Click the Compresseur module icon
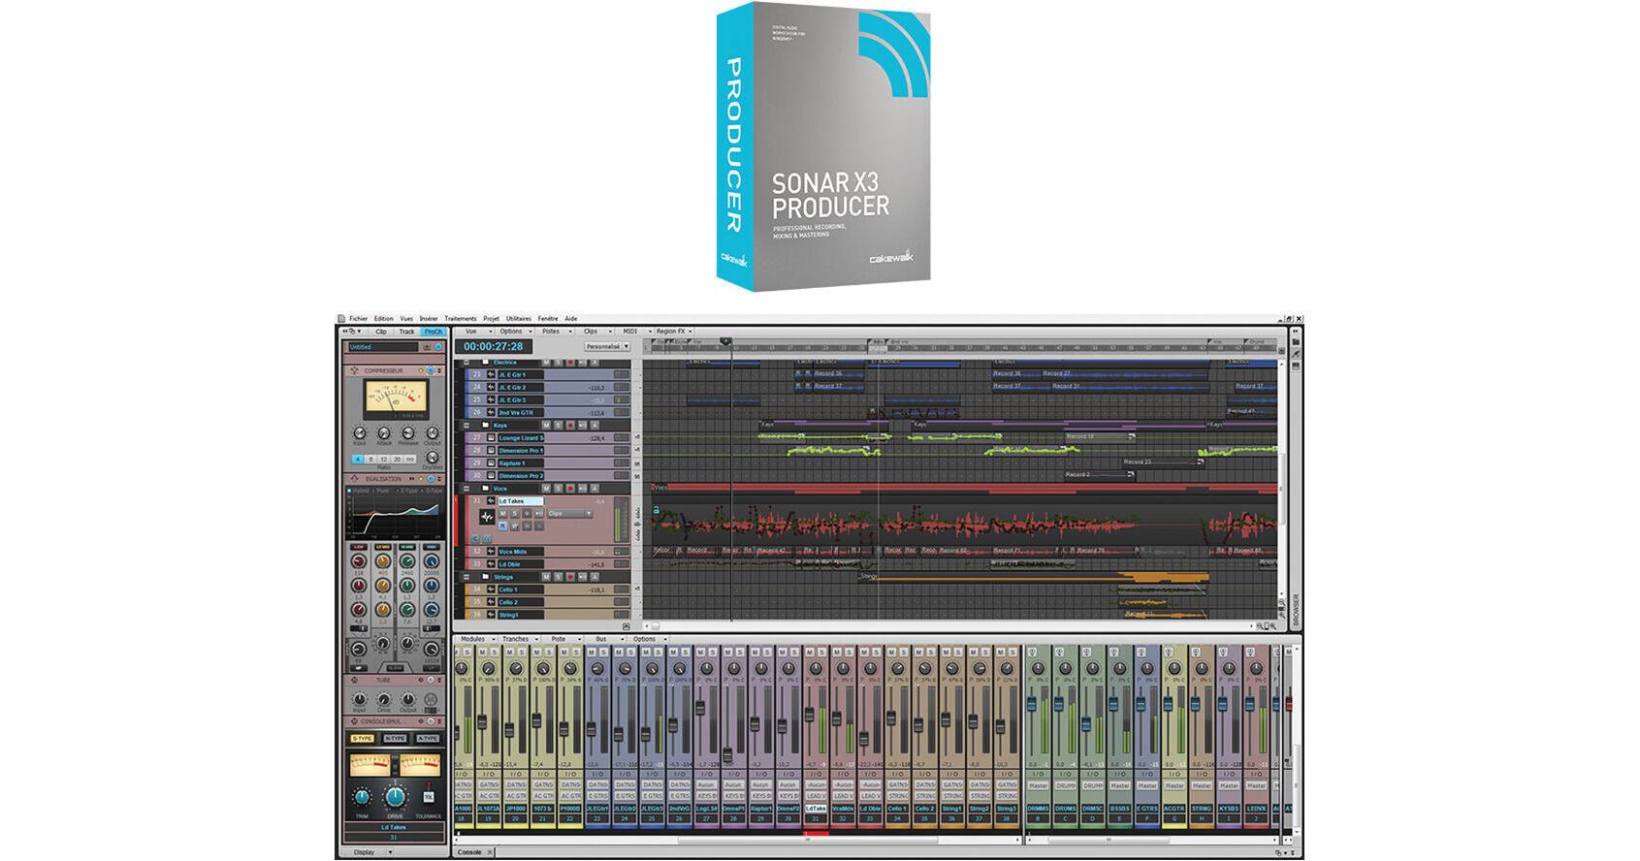Viewport: 1640px width, 861px height. pyautogui.click(x=355, y=370)
